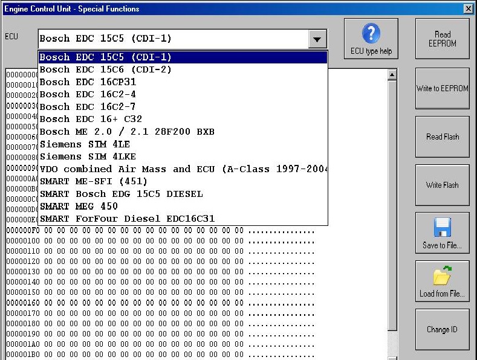Open the ECU type help

(371, 39)
